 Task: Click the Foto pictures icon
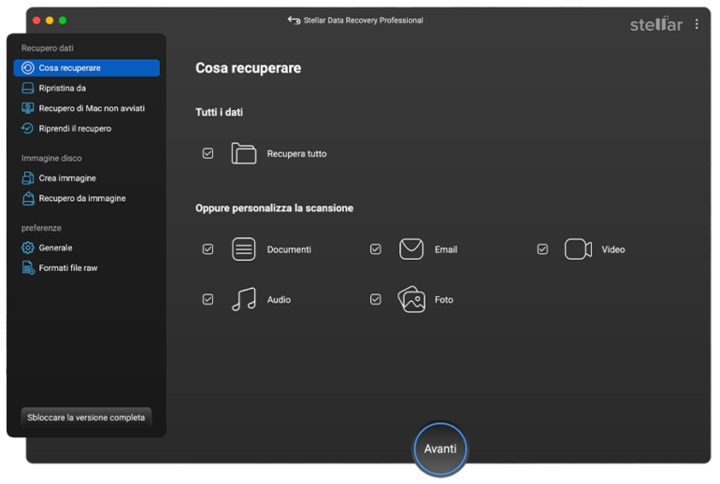[411, 299]
